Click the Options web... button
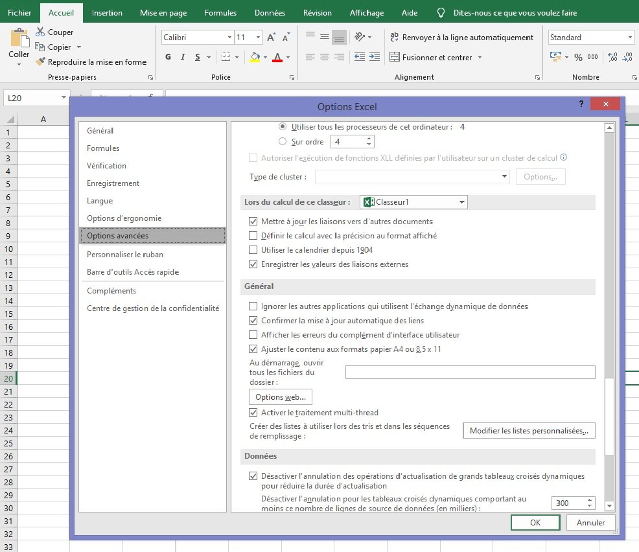 click(x=281, y=397)
